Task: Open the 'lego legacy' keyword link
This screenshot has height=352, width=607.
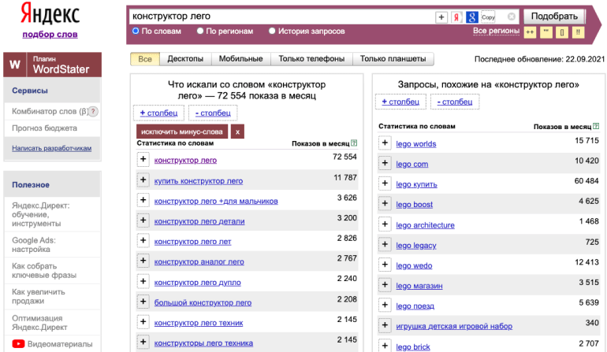Action: [x=416, y=246]
